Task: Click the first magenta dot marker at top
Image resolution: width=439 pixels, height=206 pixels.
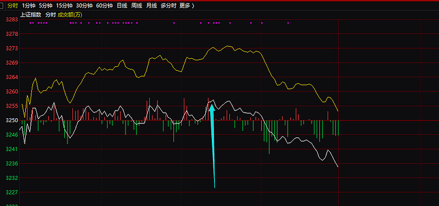Action: tap(30, 23)
